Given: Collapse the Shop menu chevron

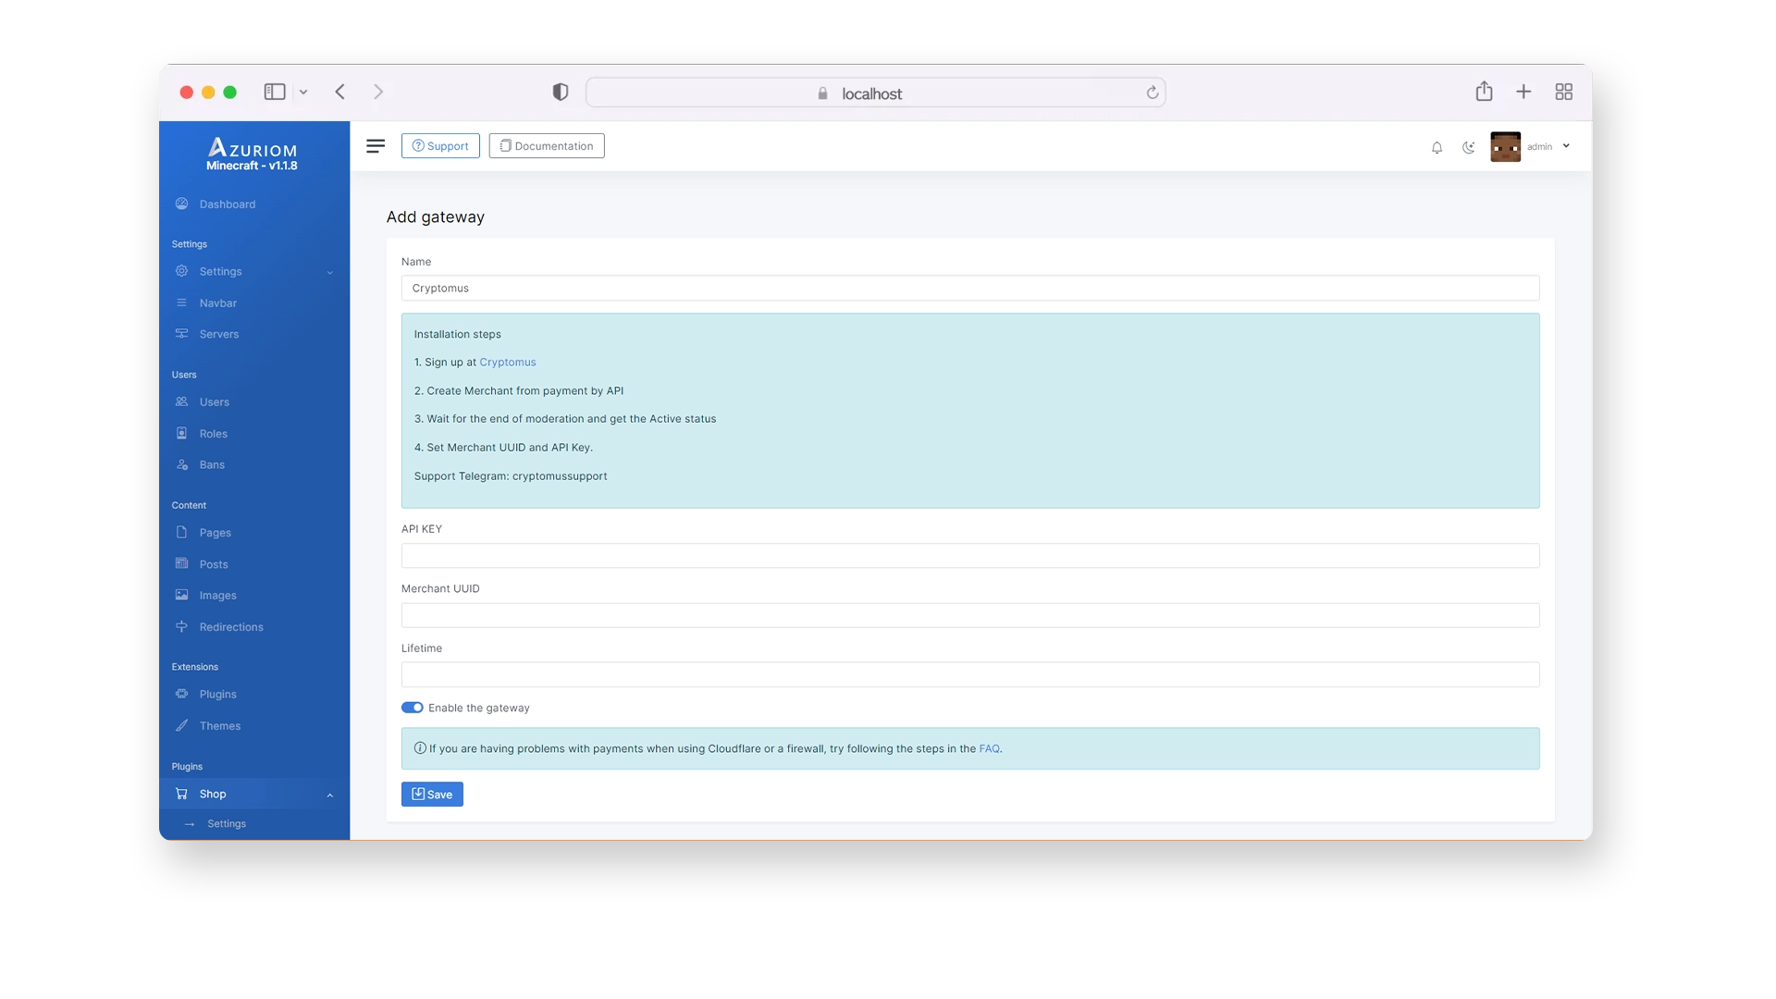Looking at the screenshot, I should (x=330, y=795).
